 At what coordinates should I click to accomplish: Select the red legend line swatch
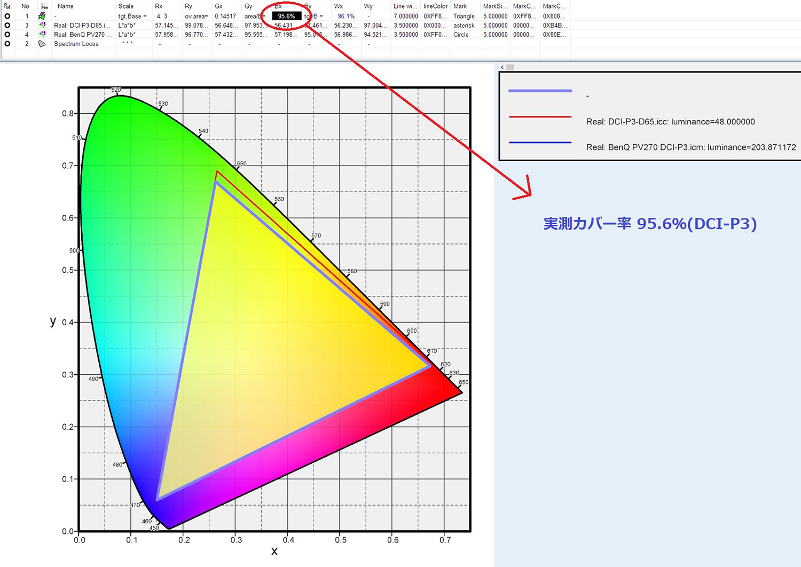click(540, 116)
